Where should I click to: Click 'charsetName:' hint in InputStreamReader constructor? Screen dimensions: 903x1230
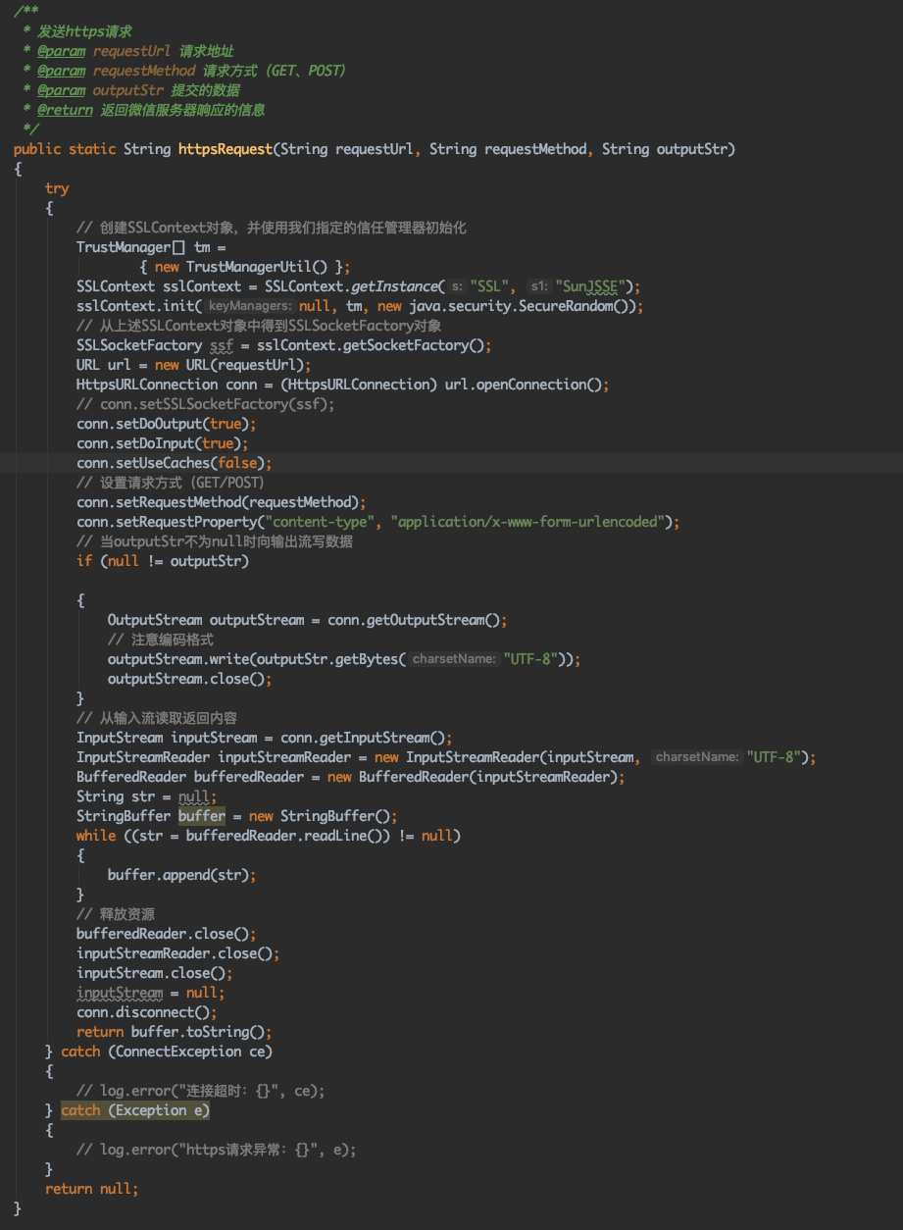(x=696, y=757)
